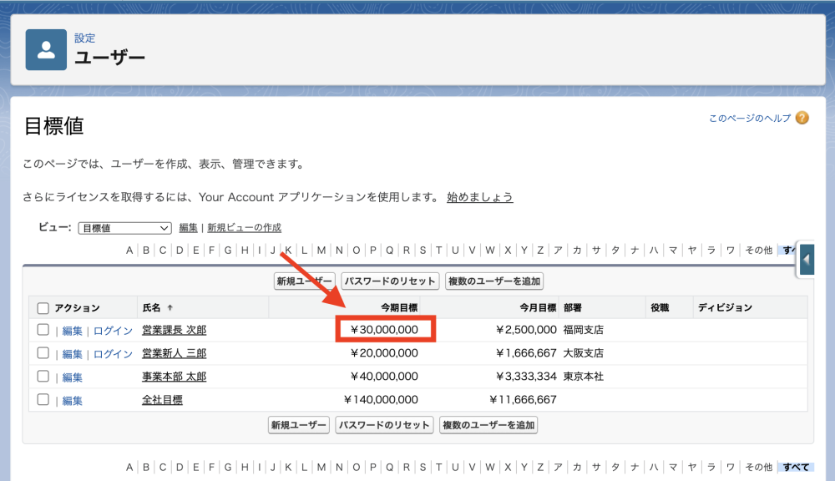Click ログイン for 営業課長 次郎

coord(111,330)
